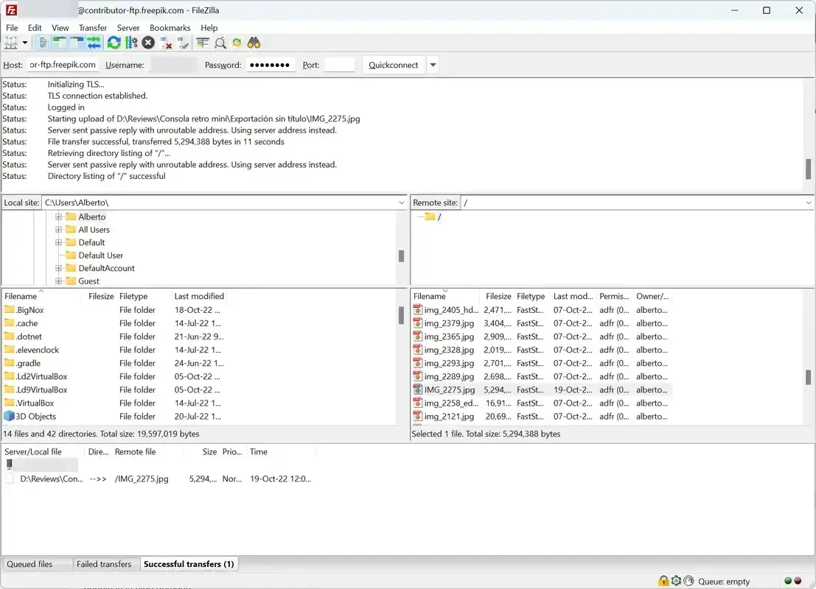The height and width of the screenshot is (589, 816).
Task: Select the .Ld9VirtualBox local folder
Action: 41,390
